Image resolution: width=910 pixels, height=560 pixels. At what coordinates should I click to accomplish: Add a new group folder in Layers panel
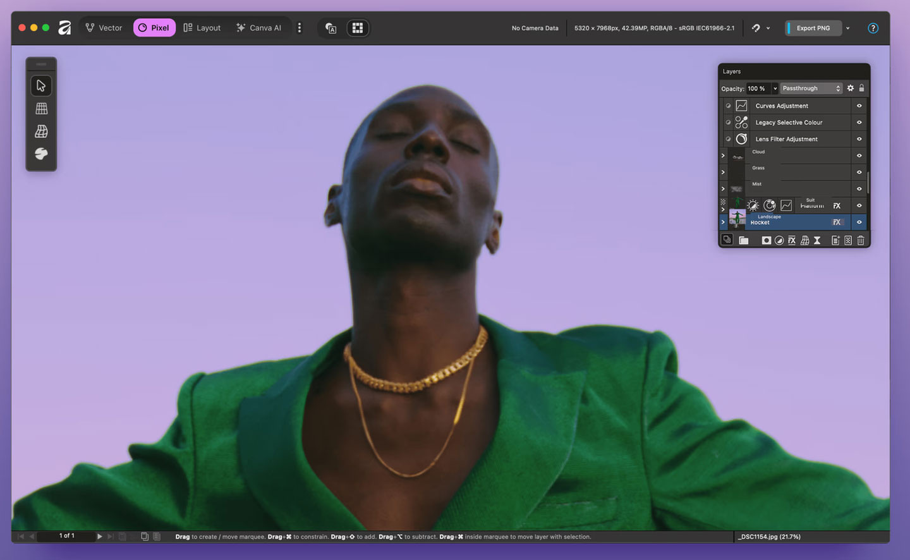coord(744,240)
